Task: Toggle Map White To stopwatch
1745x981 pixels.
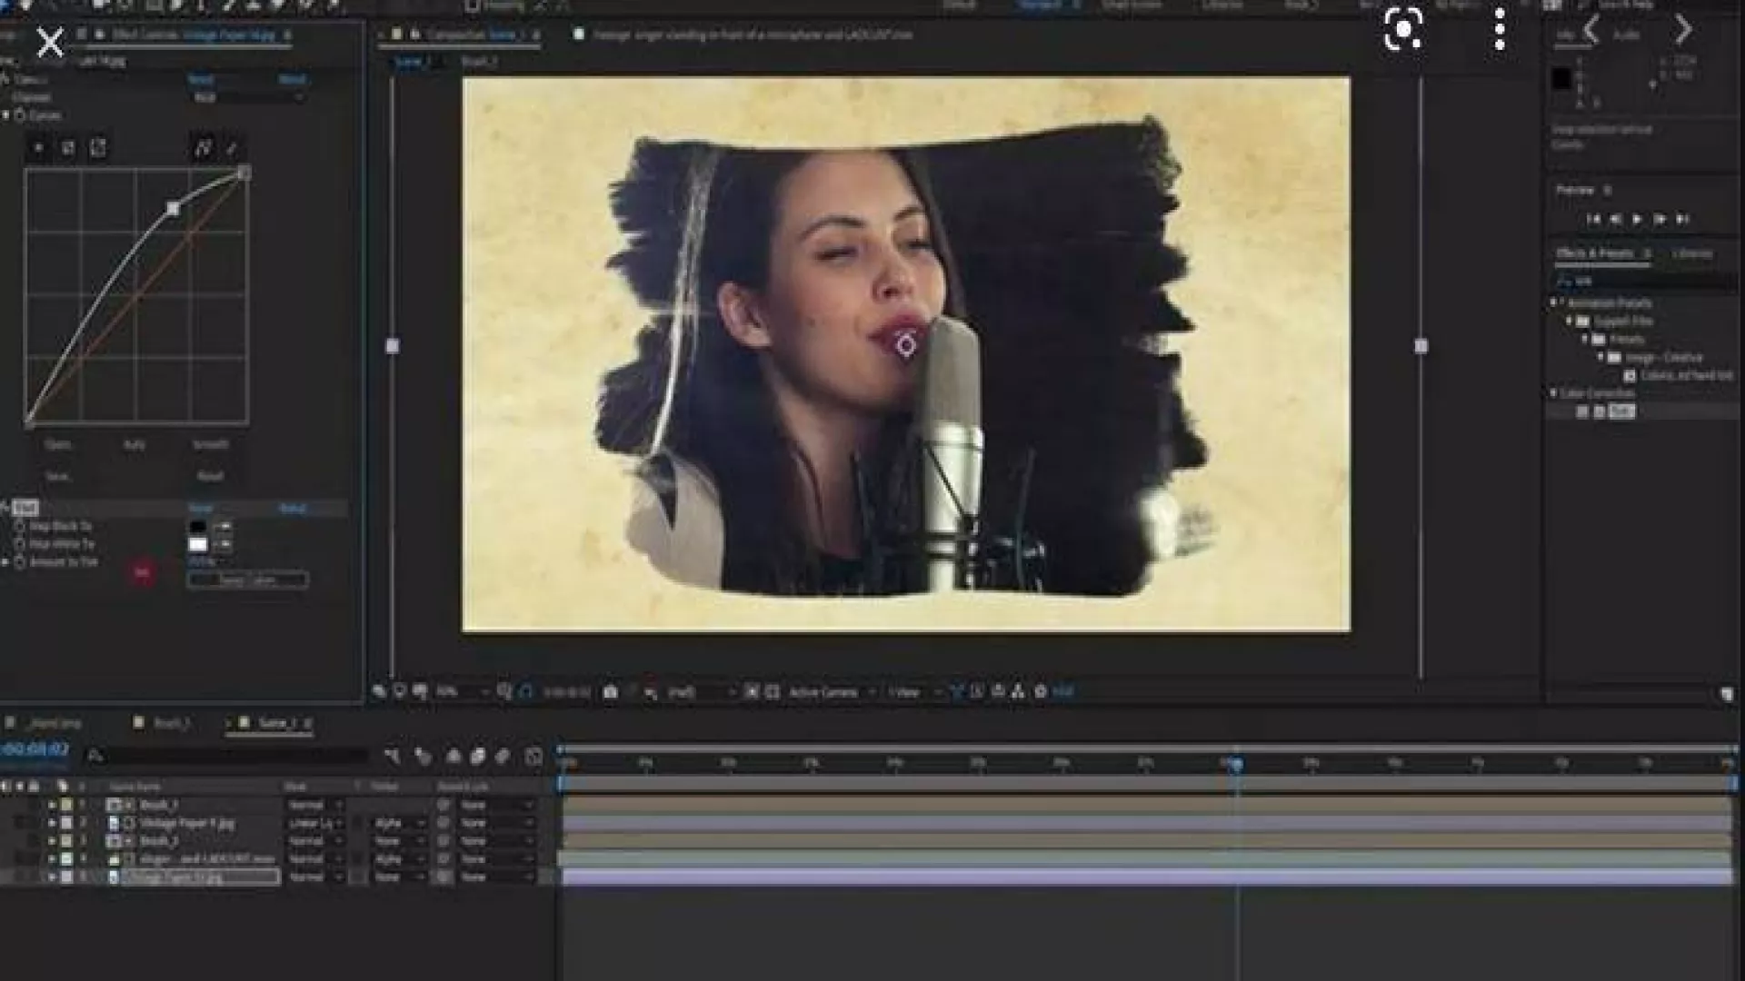Action: (19, 544)
